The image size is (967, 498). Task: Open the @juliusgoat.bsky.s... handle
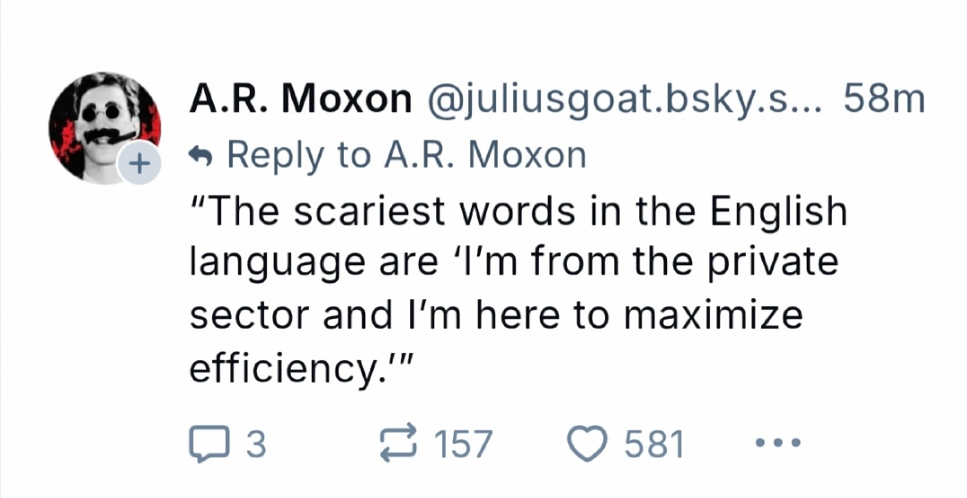[x=624, y=100]
